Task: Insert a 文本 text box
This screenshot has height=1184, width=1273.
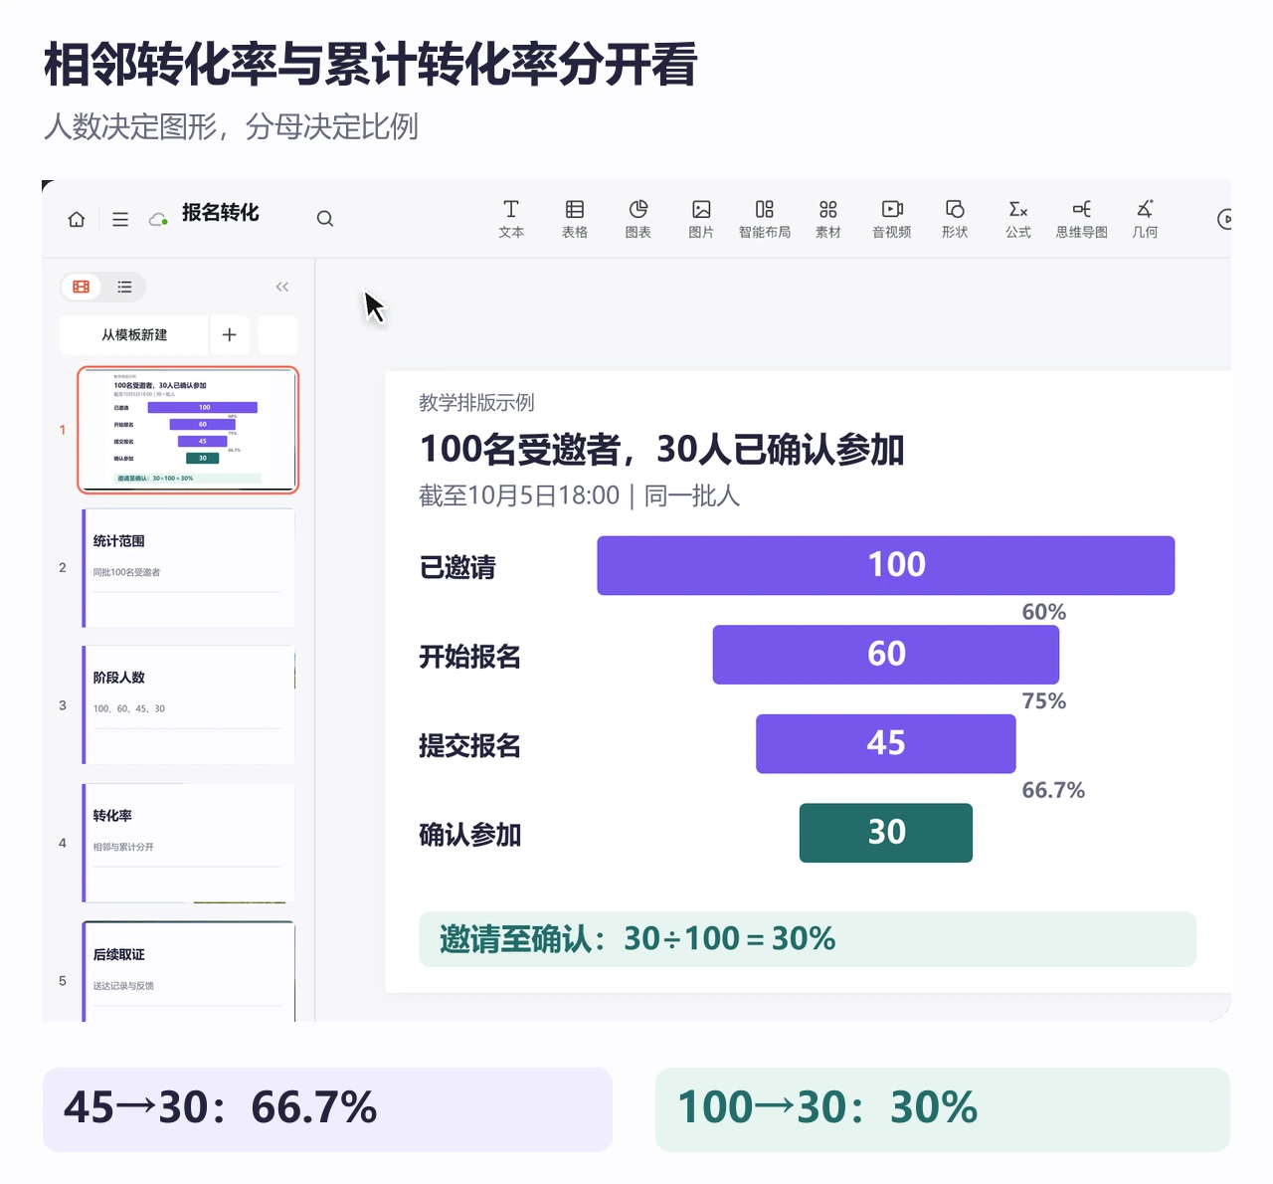Action: click(x=511, y=219)
